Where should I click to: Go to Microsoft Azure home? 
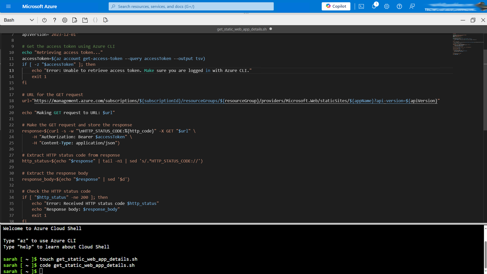tap(40, 6)
